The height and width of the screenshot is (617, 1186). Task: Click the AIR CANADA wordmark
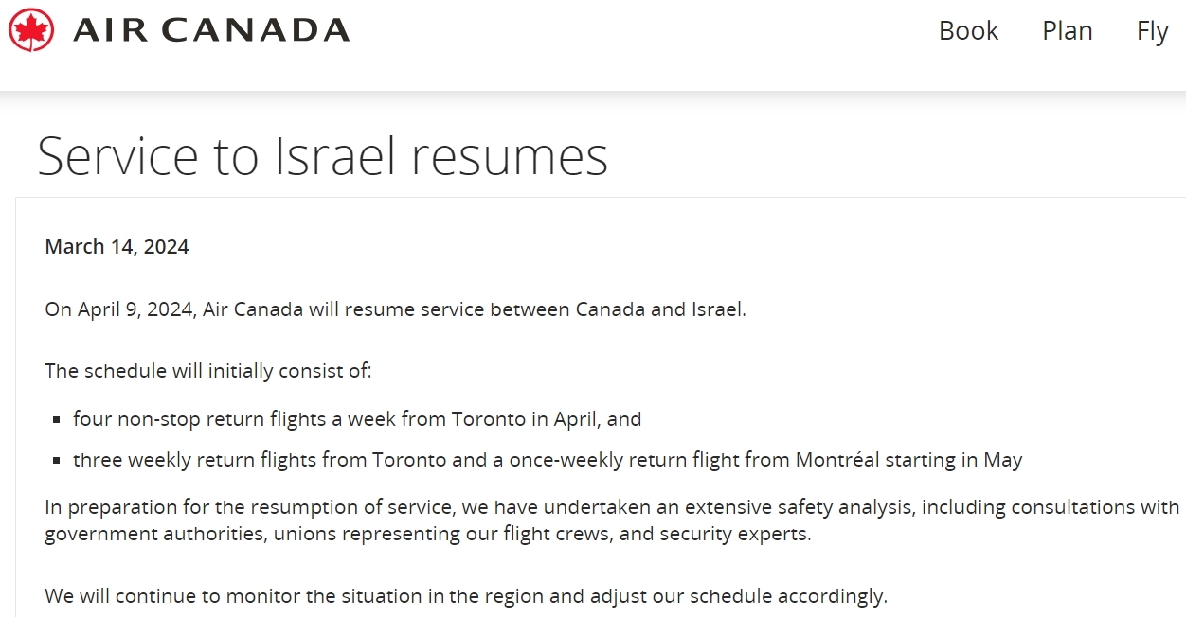pos(211,30)
